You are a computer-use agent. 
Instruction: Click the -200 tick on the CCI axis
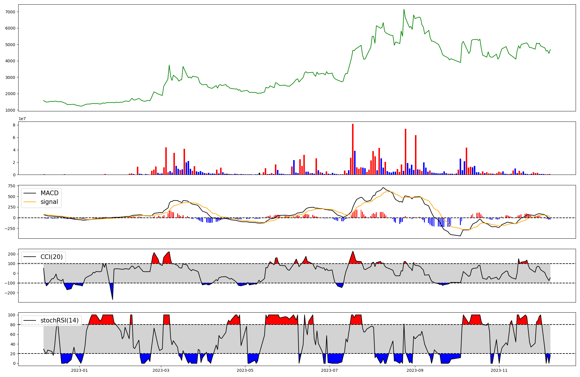point(10,293)
